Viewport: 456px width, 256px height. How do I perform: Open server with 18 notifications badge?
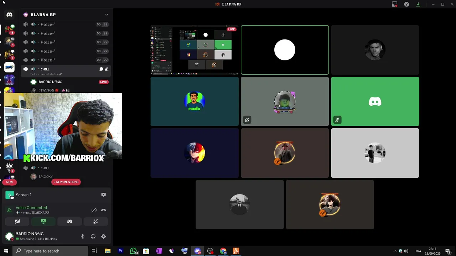click(9, 29)
